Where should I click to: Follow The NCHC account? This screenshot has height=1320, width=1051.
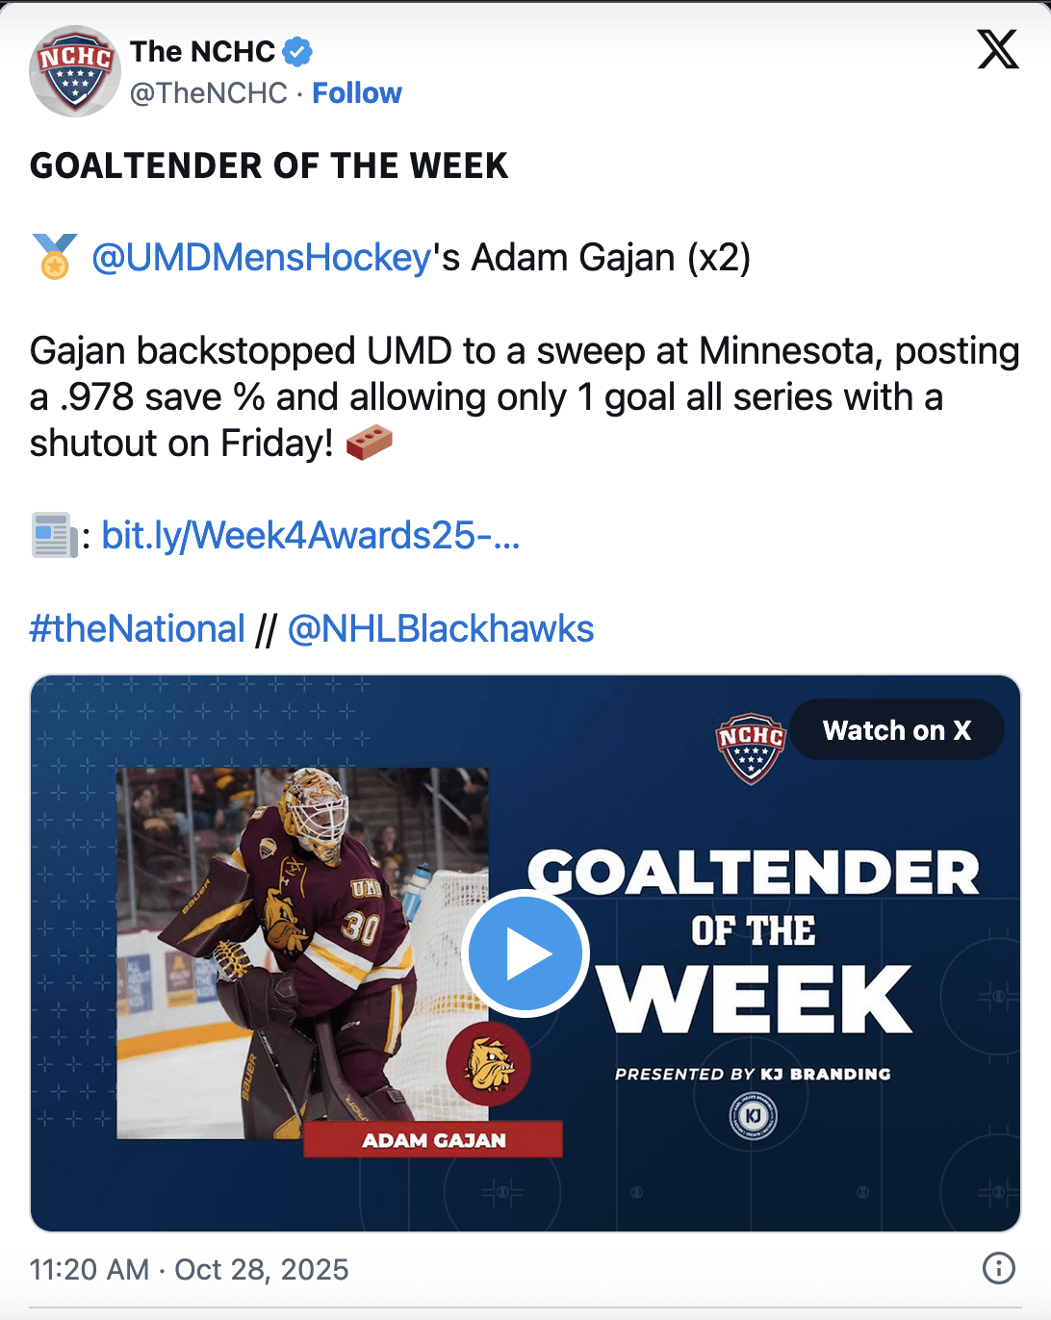pyautogui.click(x=356, y=93)
